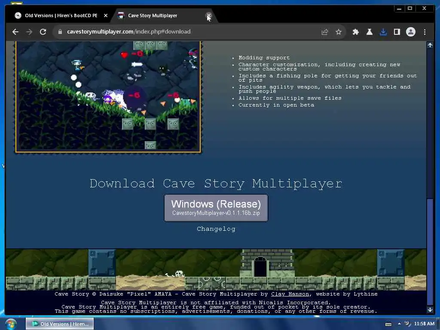Viewport: 440px width, 330px height.
Task: Click 'Download Cave Story Multiplayer' heading
Action: [x=216, y=184]
